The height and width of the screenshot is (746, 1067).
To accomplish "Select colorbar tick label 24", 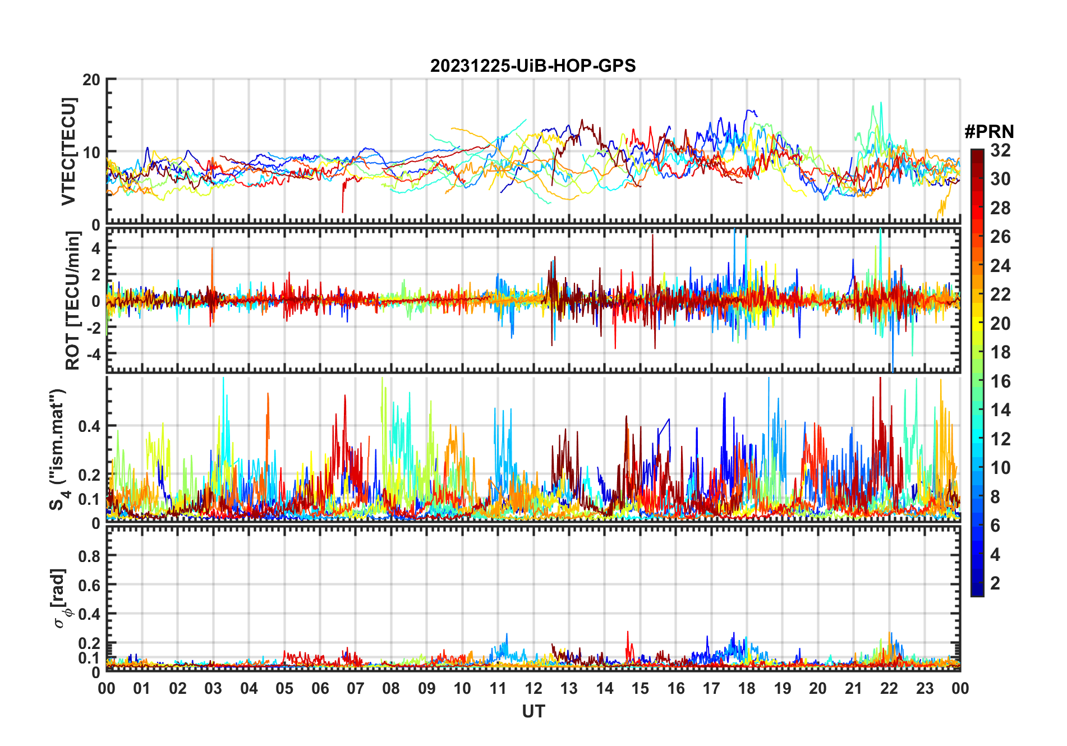I will [x=1000, y=265].
